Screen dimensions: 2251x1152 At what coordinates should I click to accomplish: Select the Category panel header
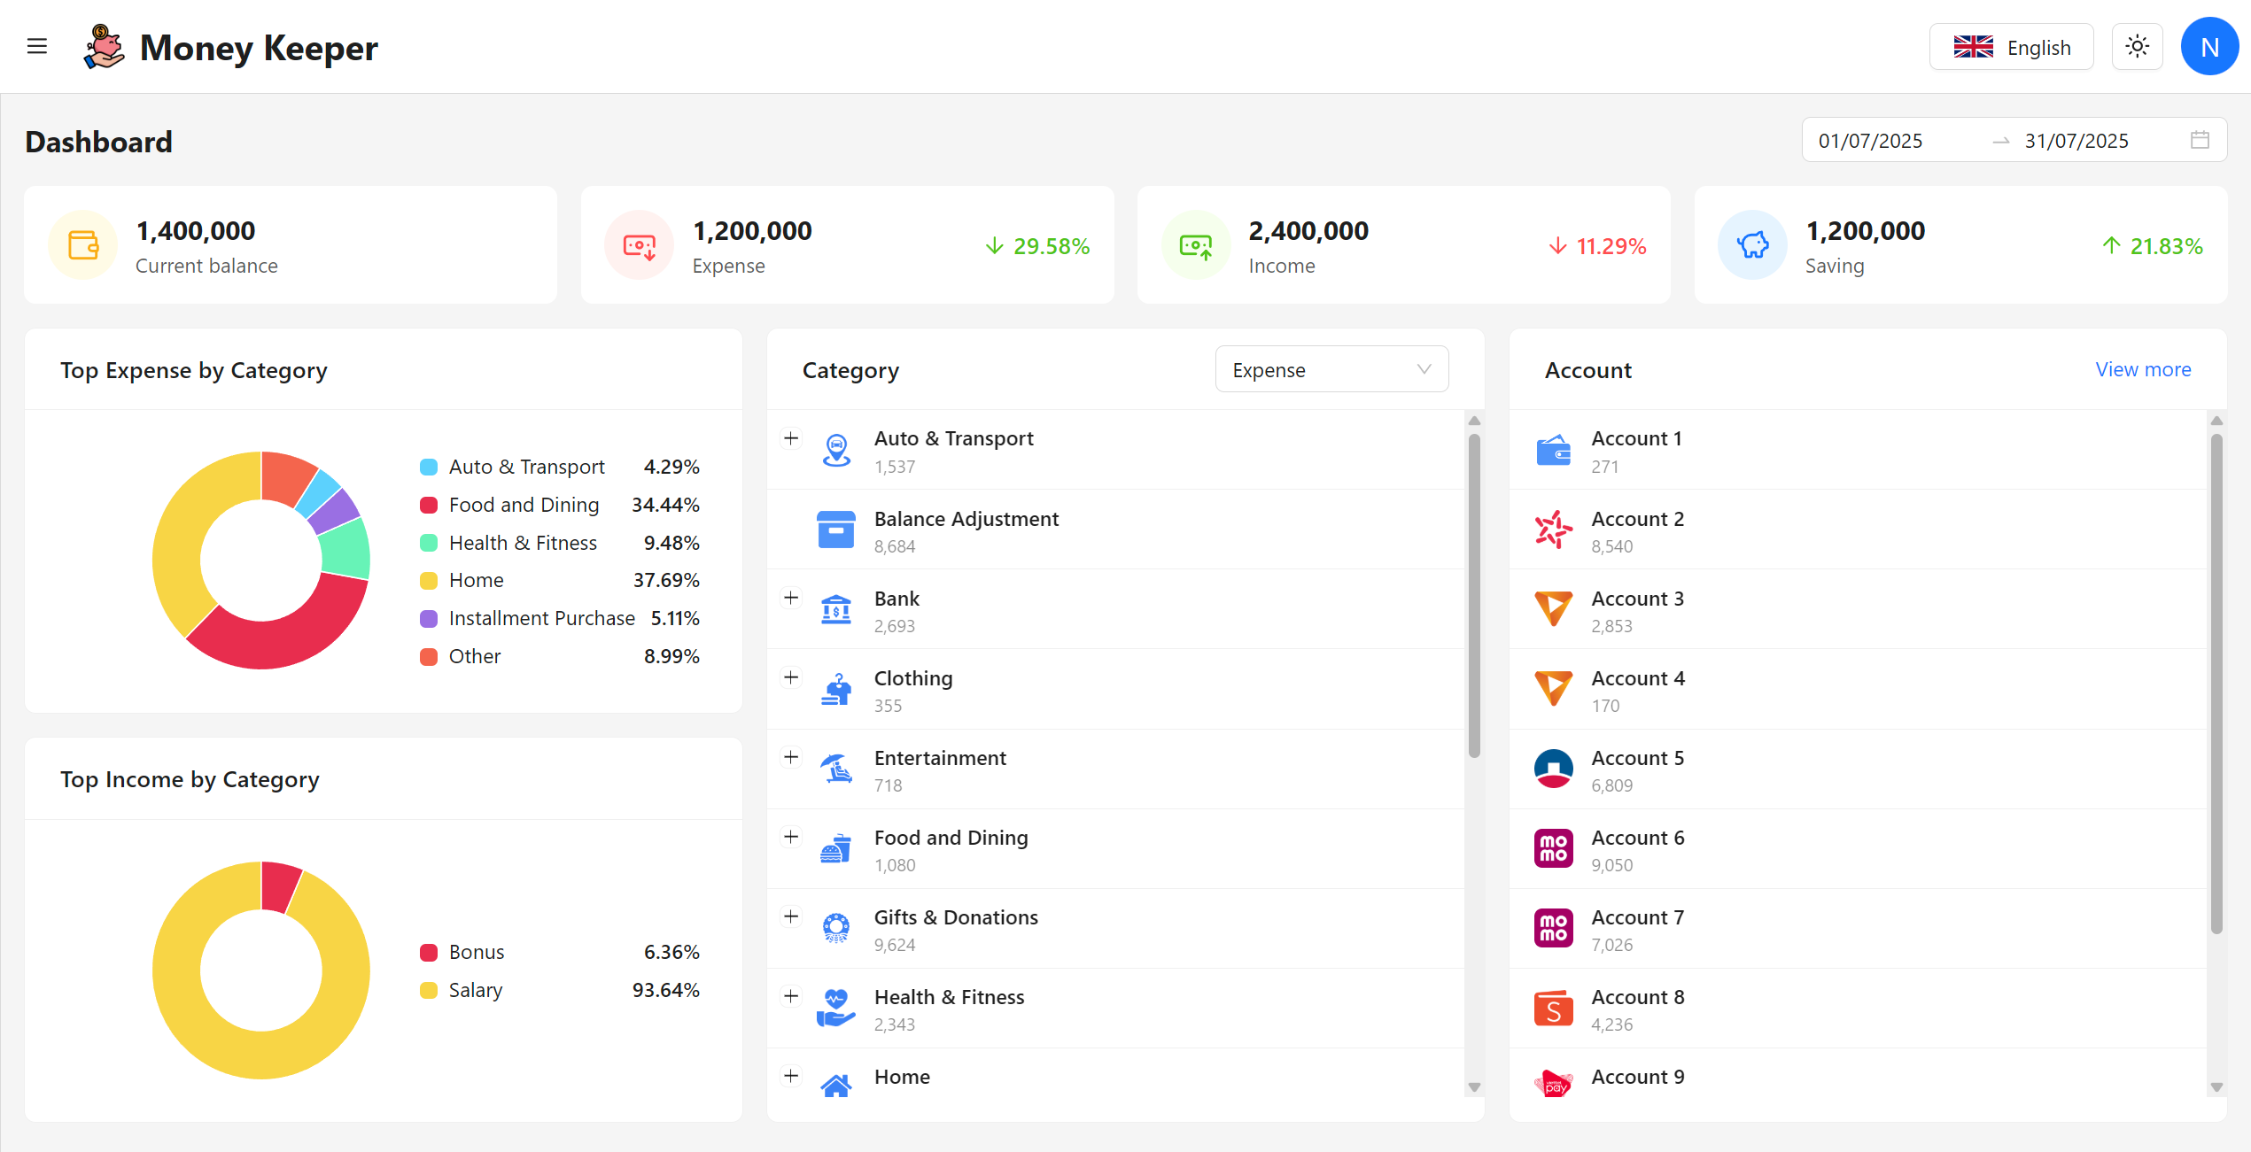850,369
